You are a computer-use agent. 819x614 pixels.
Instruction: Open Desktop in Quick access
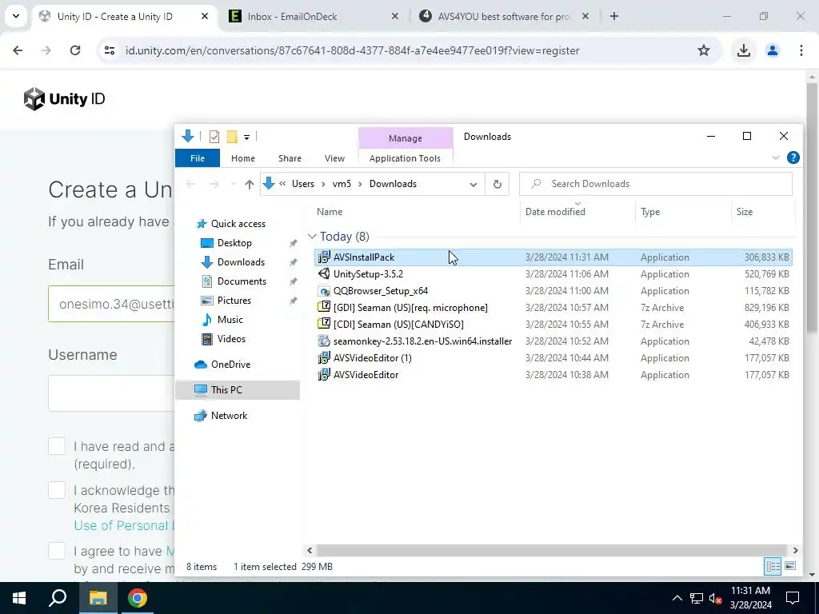coord(234,243)
